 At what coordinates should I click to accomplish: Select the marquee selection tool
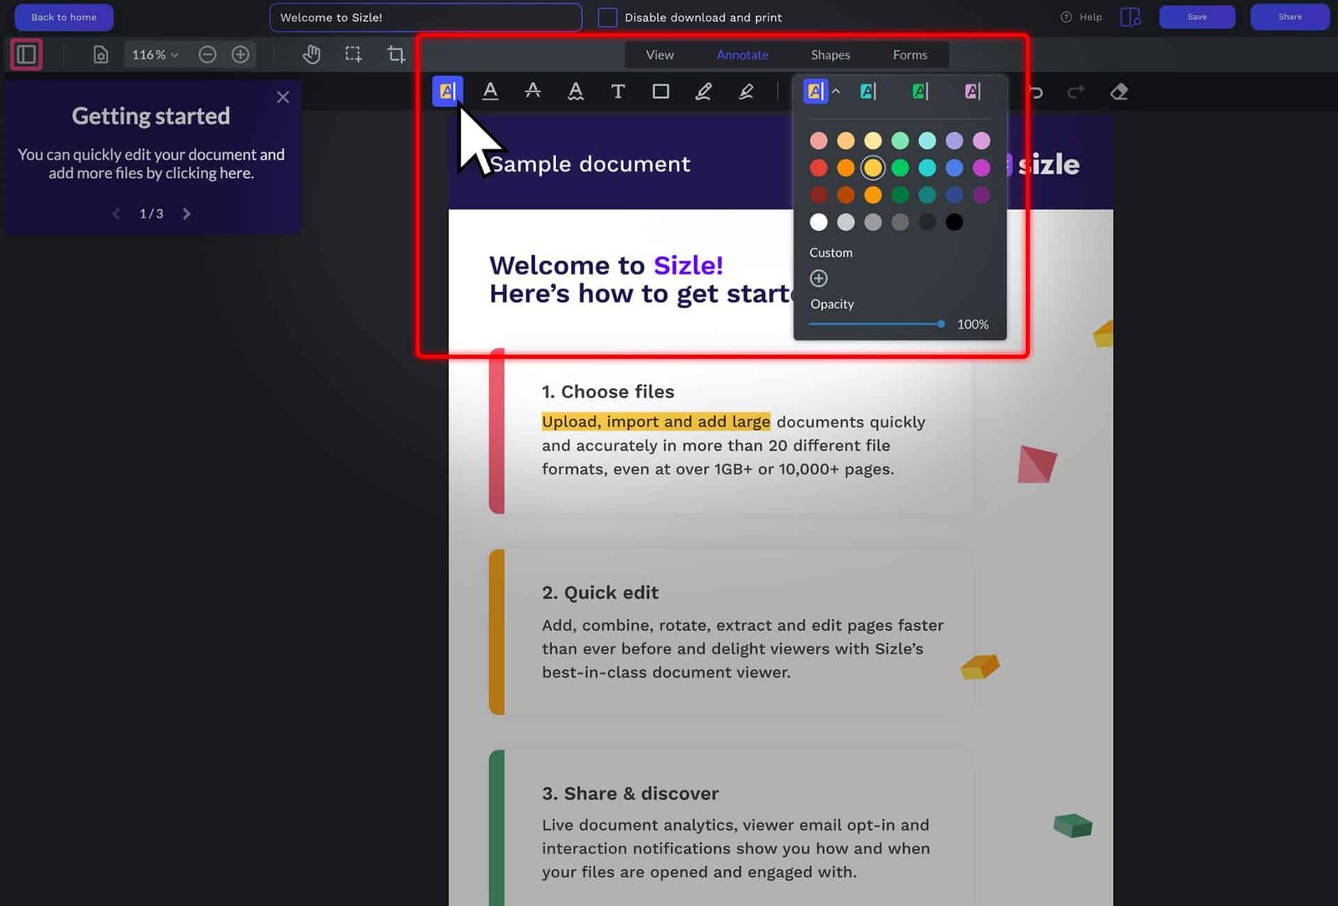coord(354,54)
